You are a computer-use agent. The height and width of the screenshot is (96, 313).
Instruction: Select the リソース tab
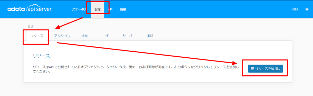[x=37, y=36]
